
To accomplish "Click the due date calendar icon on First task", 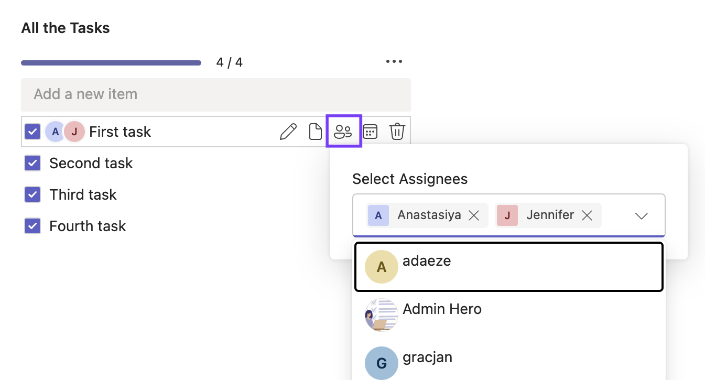I will pyautogui.click(x=370, y=132).
